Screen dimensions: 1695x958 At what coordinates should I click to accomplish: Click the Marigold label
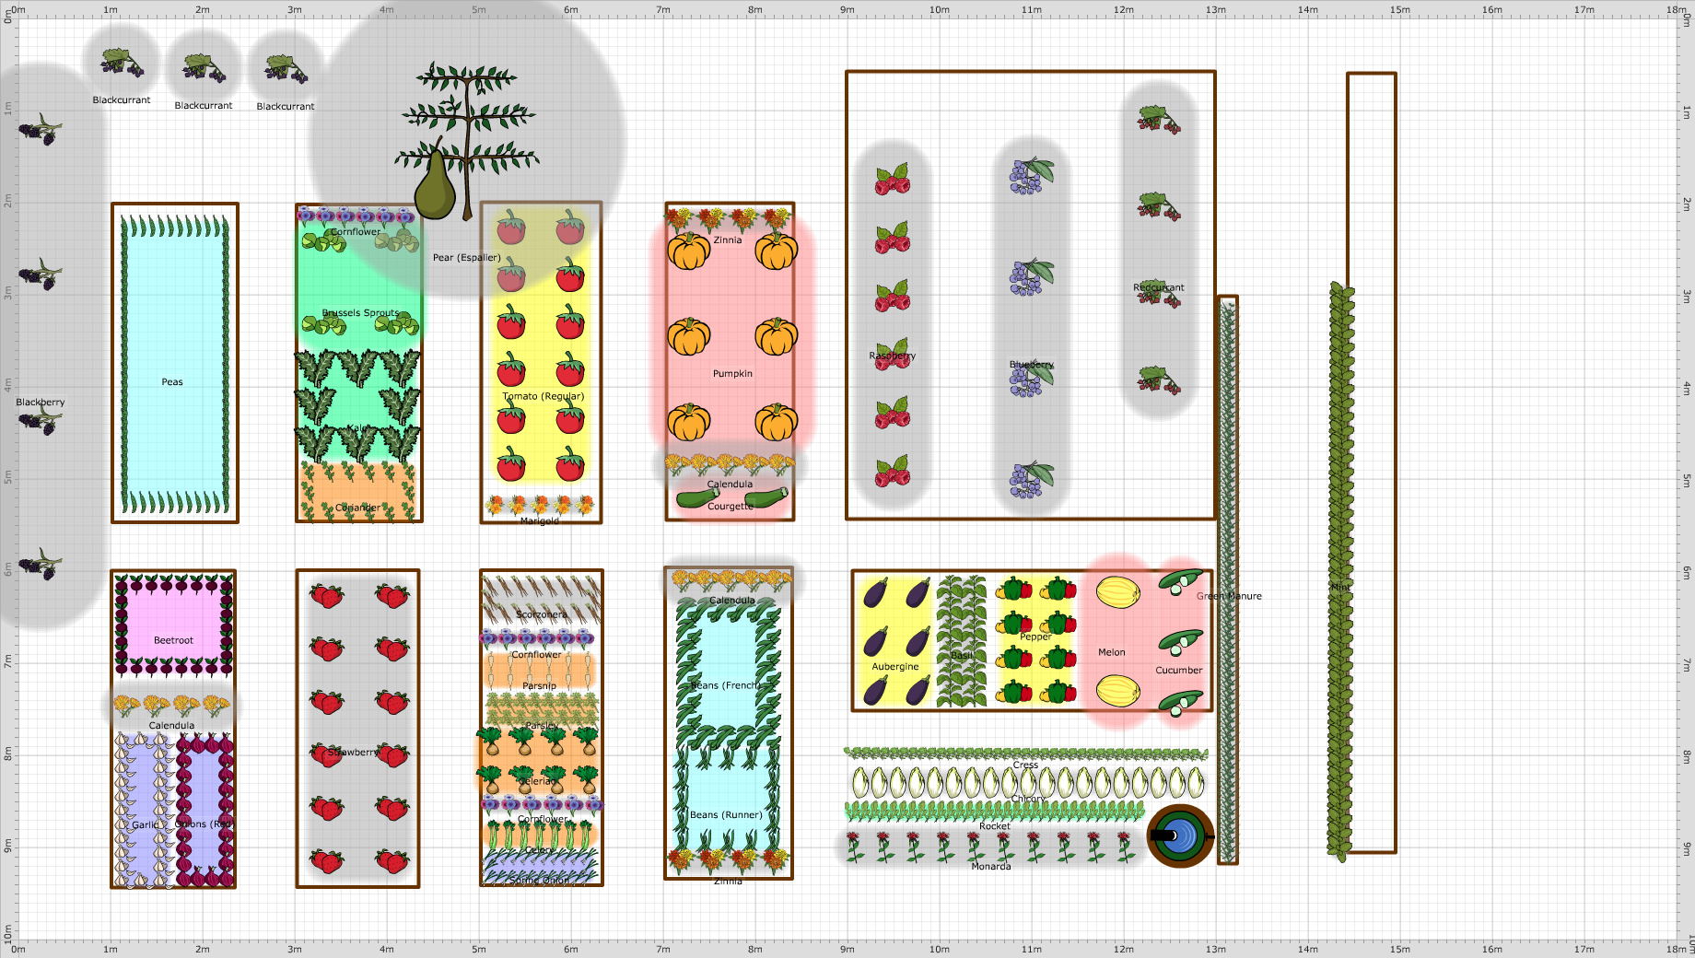[x=540, y=521]
